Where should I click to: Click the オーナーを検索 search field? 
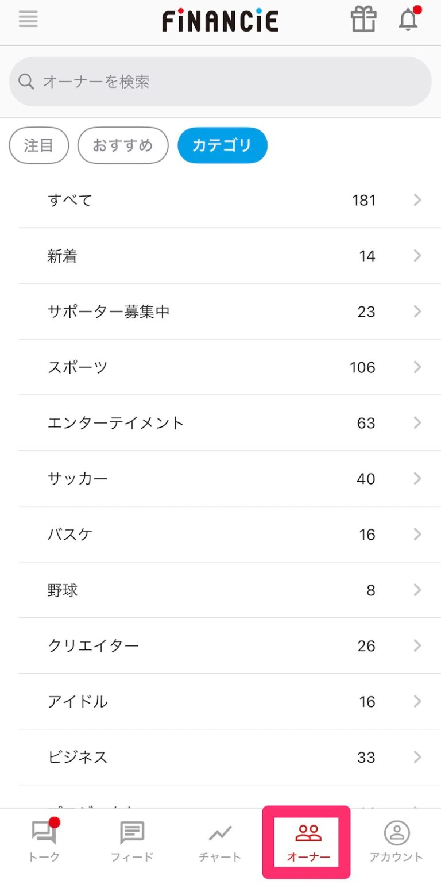pyautogui.click(x=230, y=82)
